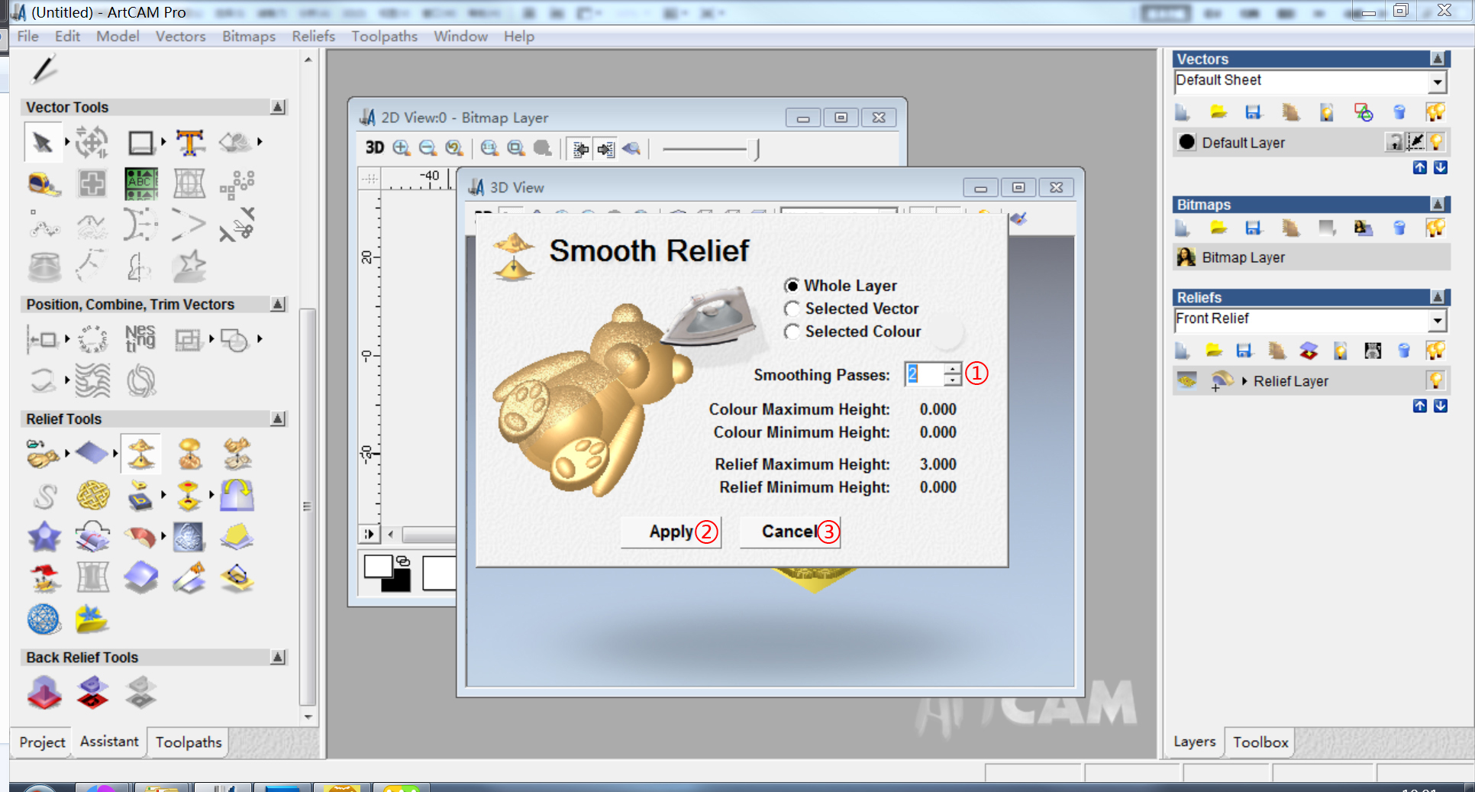Click the Smoothing Passes input field
This screenshot has width=1475, height=792.
pos(924,374)
